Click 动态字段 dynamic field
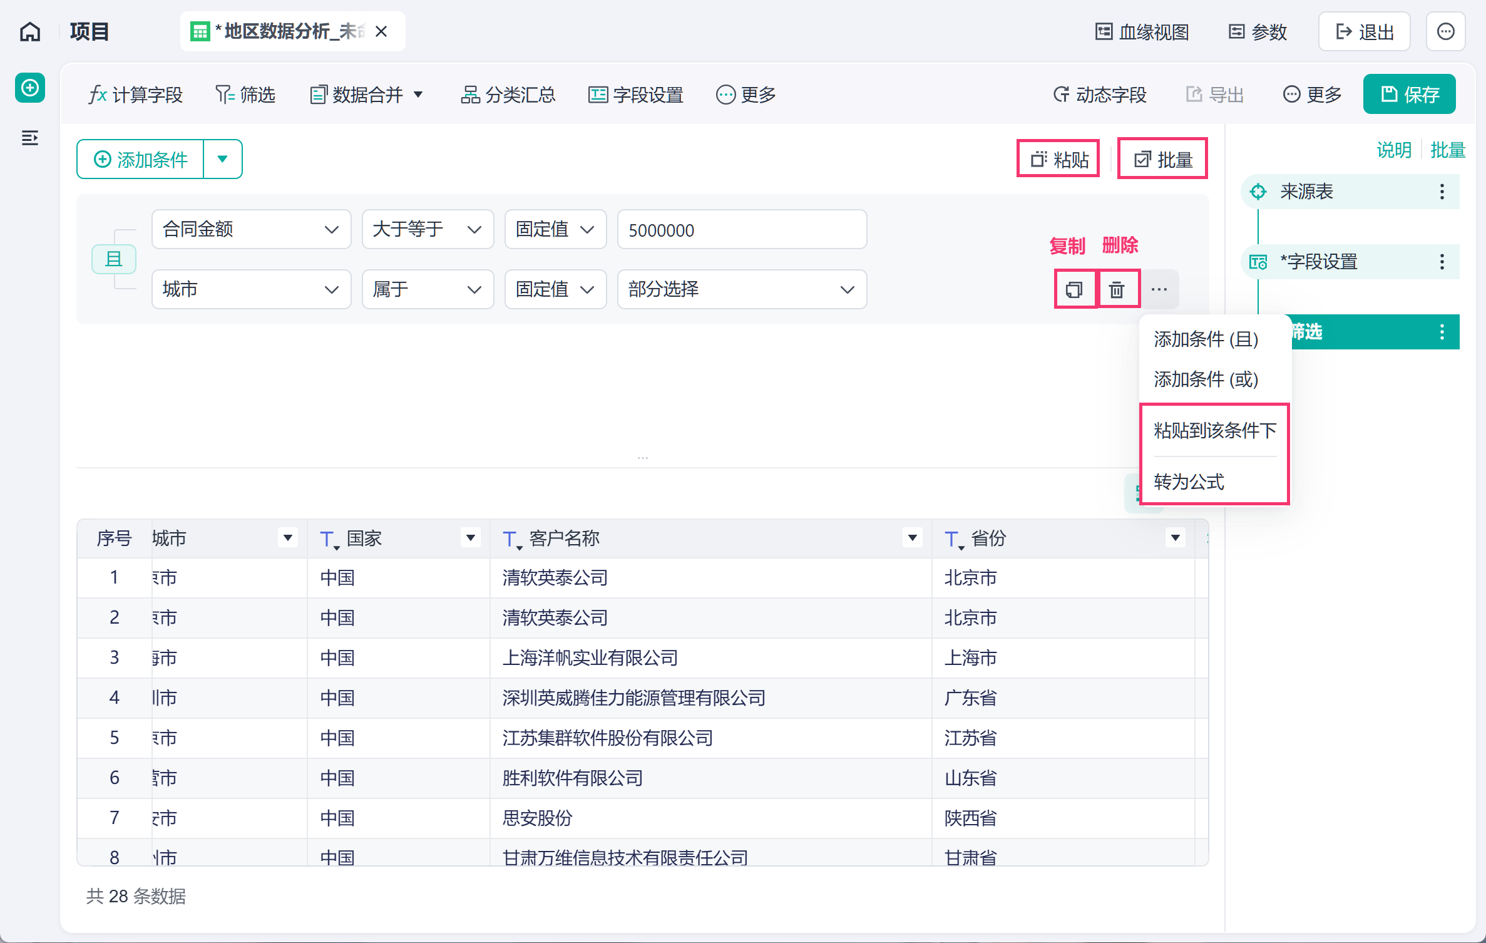The height and width of the screenshot is (943, 1486). click(1100, 95)
